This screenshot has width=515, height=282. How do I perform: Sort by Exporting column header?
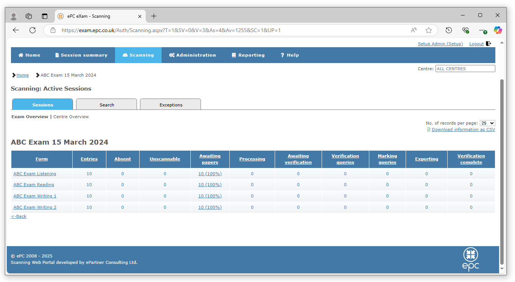(x=427, y=159)
